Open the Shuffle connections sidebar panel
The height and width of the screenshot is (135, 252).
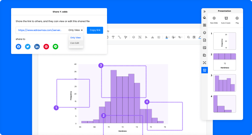click(204, 63)
